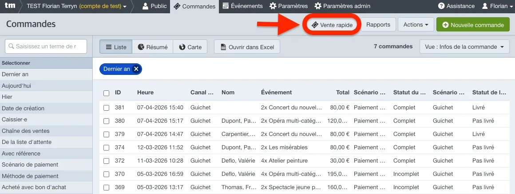Click the Excel spreadsheet icon

[x=223, y=47]
